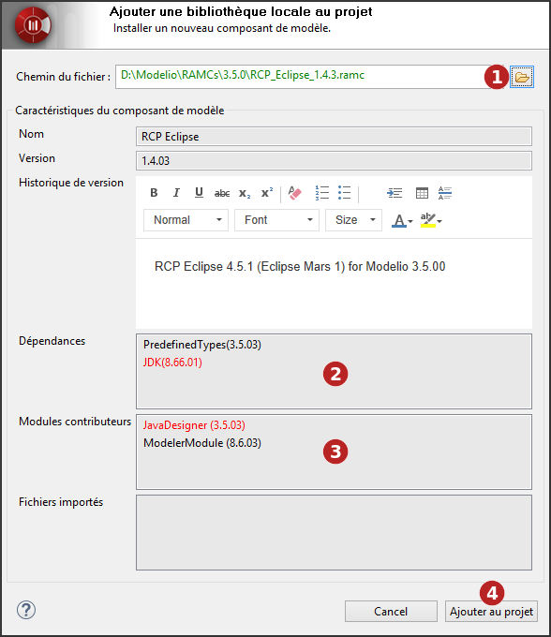This screenshot has width=551, height=637.
Task: Open the Normal paragraph format dropdown
Action: 186,220
